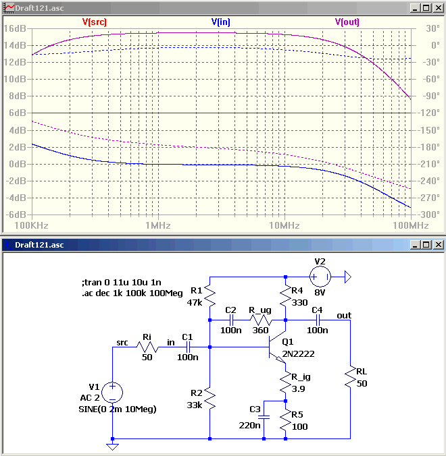The width and height of the screenshot is (446, 456).
Task: Select the V2 8V supply source
Action: coord(320,277)
